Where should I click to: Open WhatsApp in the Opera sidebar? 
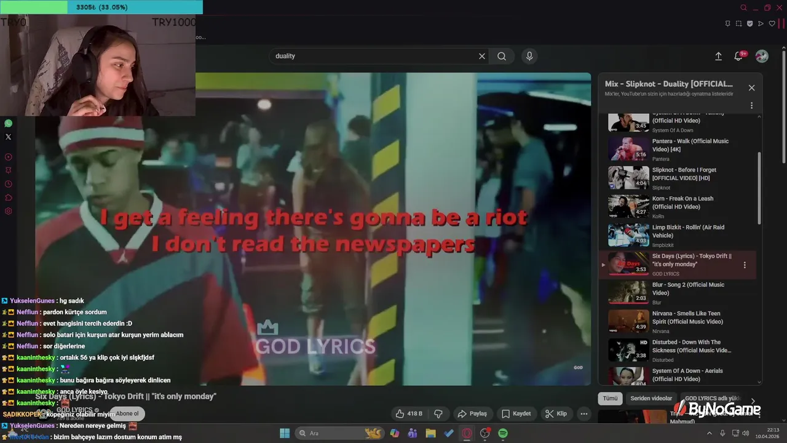[x=8, y=124]
